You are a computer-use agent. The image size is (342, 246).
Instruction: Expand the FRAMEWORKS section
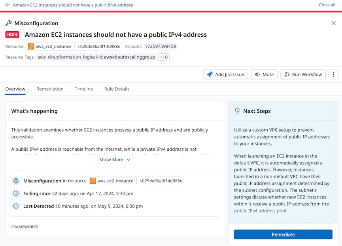point(25,227)
